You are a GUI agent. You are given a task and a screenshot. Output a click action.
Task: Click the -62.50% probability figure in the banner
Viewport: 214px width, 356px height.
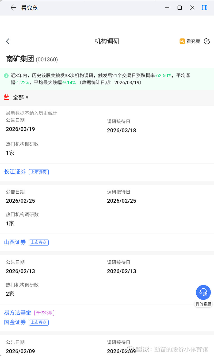click(x=163, y=76)
